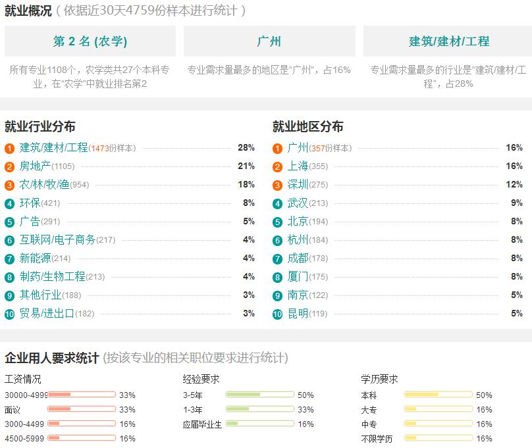
Task: Click rank 1 badge beside 广州(357份样本)
Action: 278,149
